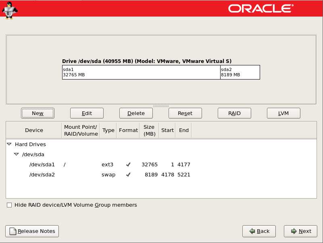Open the RAID configuration button
Screen dimensions: 323x243
coord(234,113)
